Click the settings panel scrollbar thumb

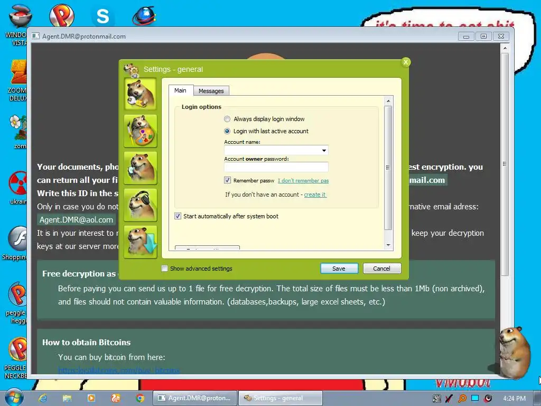[x=388, y=168]
